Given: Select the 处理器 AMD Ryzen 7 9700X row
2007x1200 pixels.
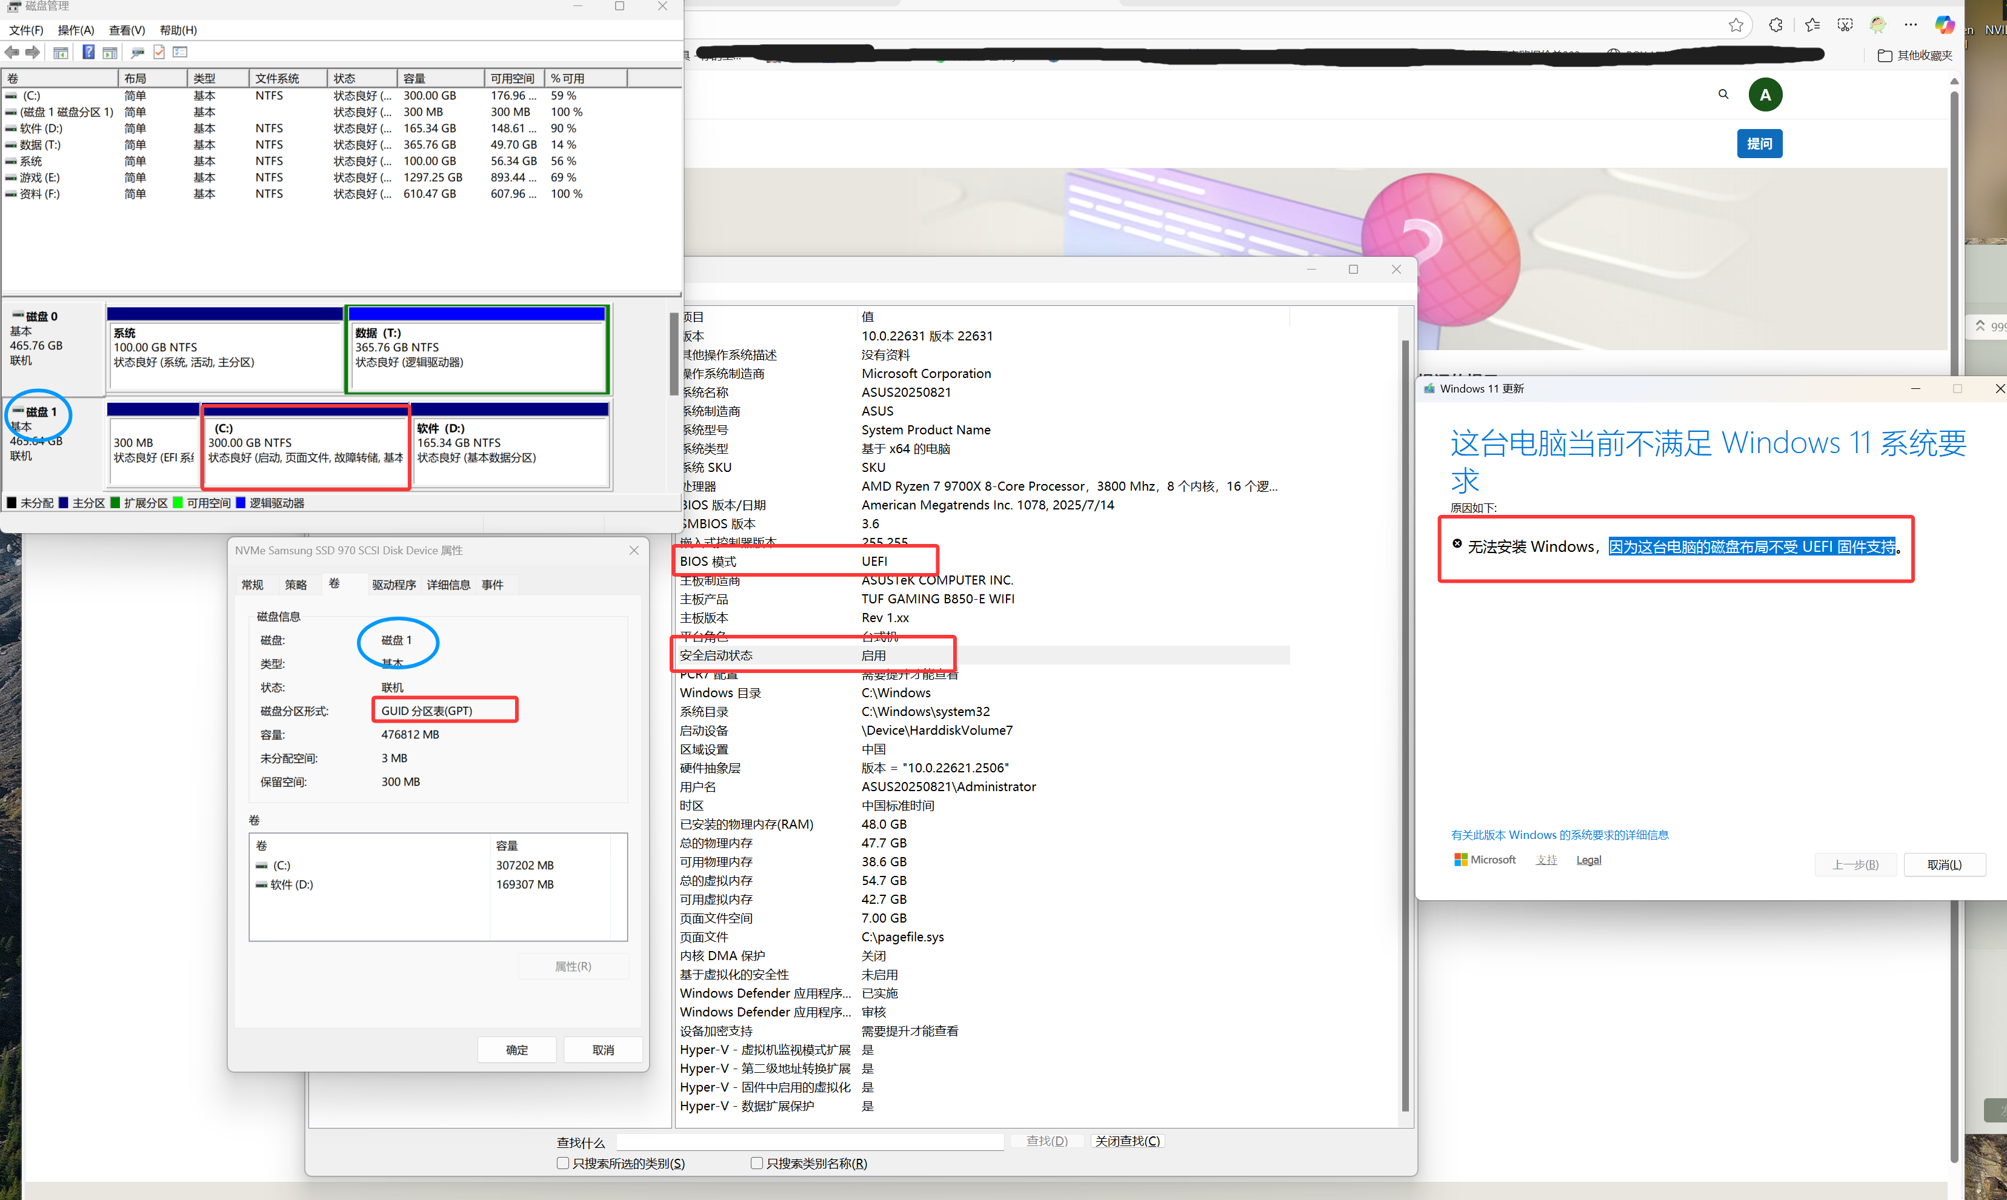Looking at the screenshot, I should coord(983,486).
